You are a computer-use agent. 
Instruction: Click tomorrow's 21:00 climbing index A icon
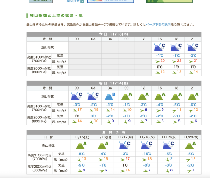pyautogui.click(x=193, y=96)
